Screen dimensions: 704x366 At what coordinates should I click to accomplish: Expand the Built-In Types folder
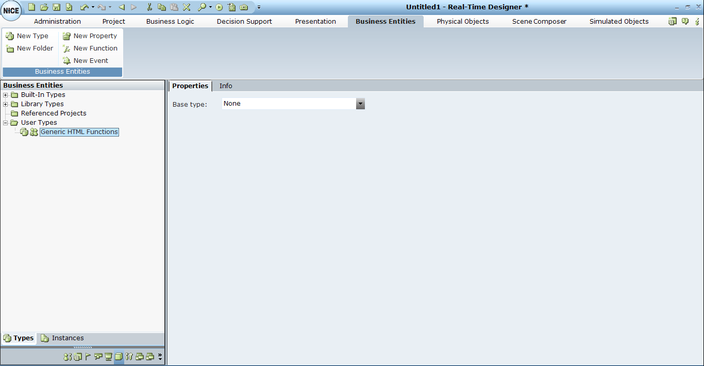(6, 95)
